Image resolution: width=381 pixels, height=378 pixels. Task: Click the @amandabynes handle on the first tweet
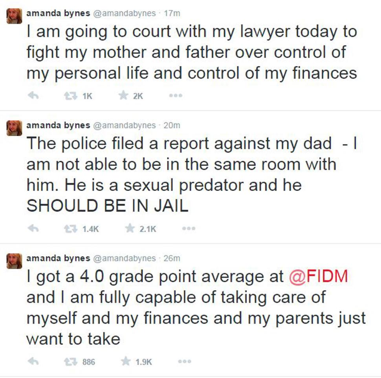click(124, 13)
